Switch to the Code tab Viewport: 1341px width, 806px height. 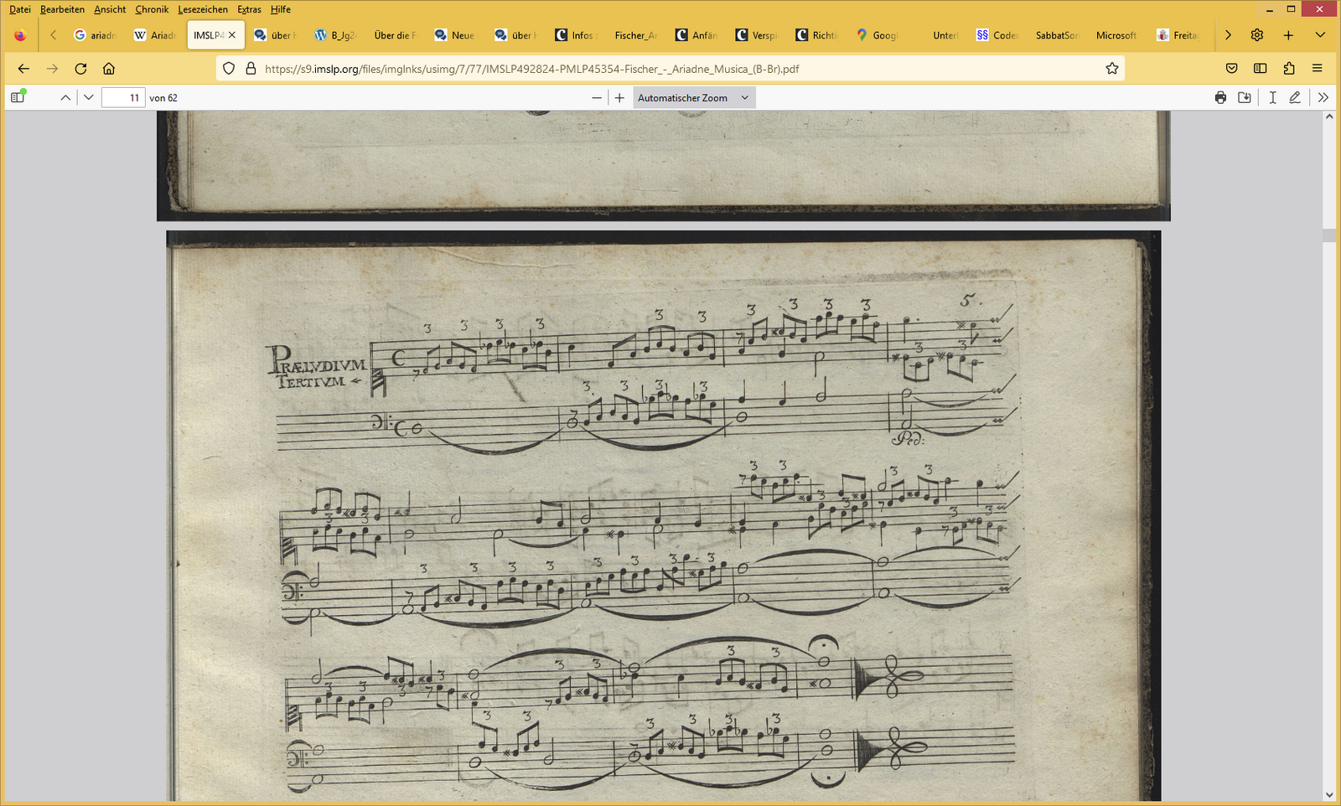(998, 35)
